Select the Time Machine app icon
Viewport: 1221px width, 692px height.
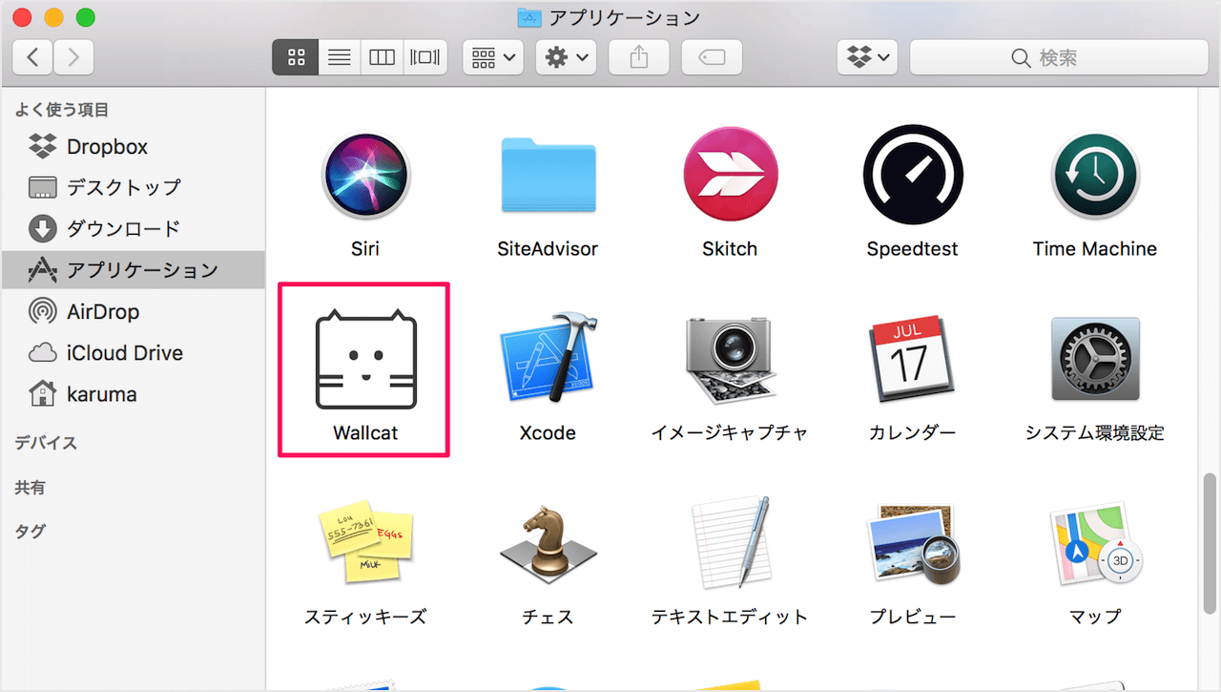click(x=1095, y=177)
